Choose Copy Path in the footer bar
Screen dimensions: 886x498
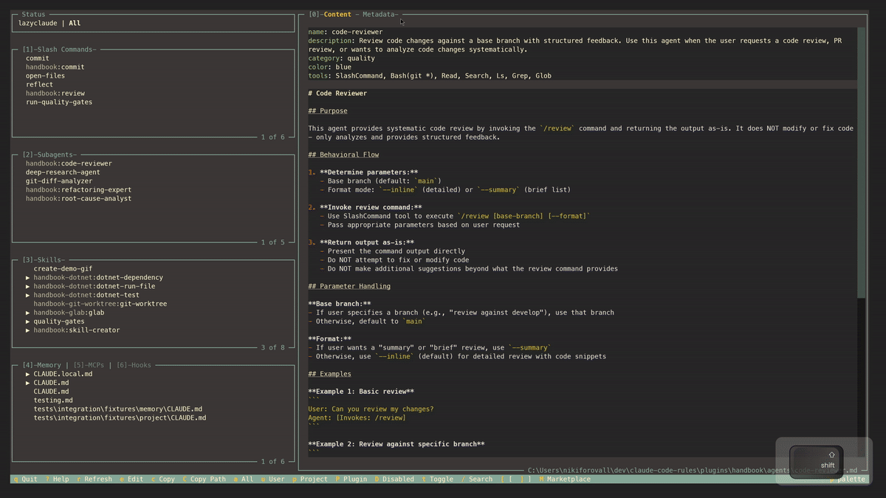tap(207, 479)
